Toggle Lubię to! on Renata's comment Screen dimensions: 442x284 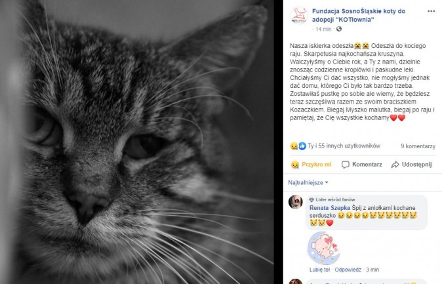coord(319,270)
